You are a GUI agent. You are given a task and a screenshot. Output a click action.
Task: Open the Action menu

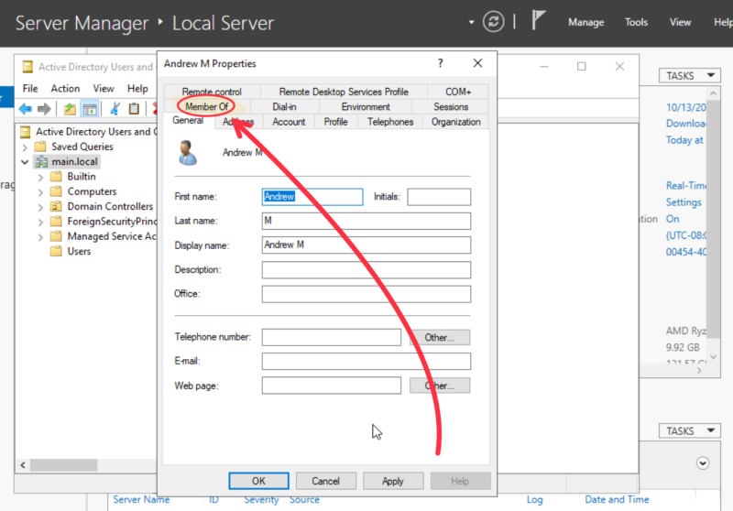coord(65,89)
